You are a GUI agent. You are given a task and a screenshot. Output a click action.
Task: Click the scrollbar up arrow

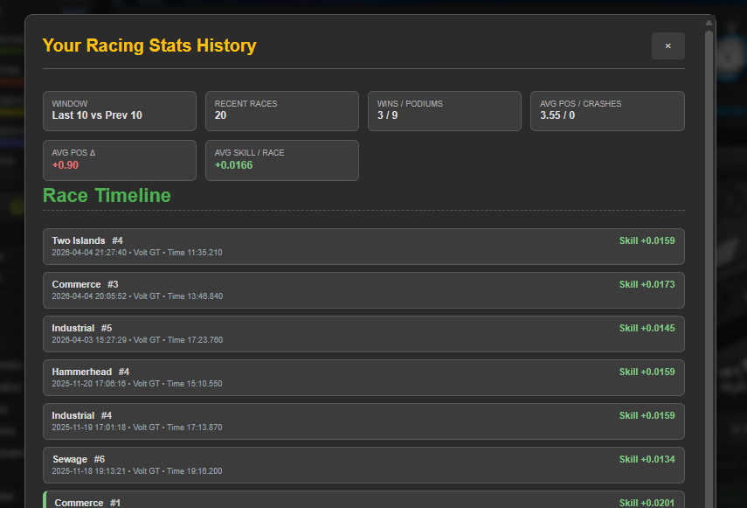709,23
